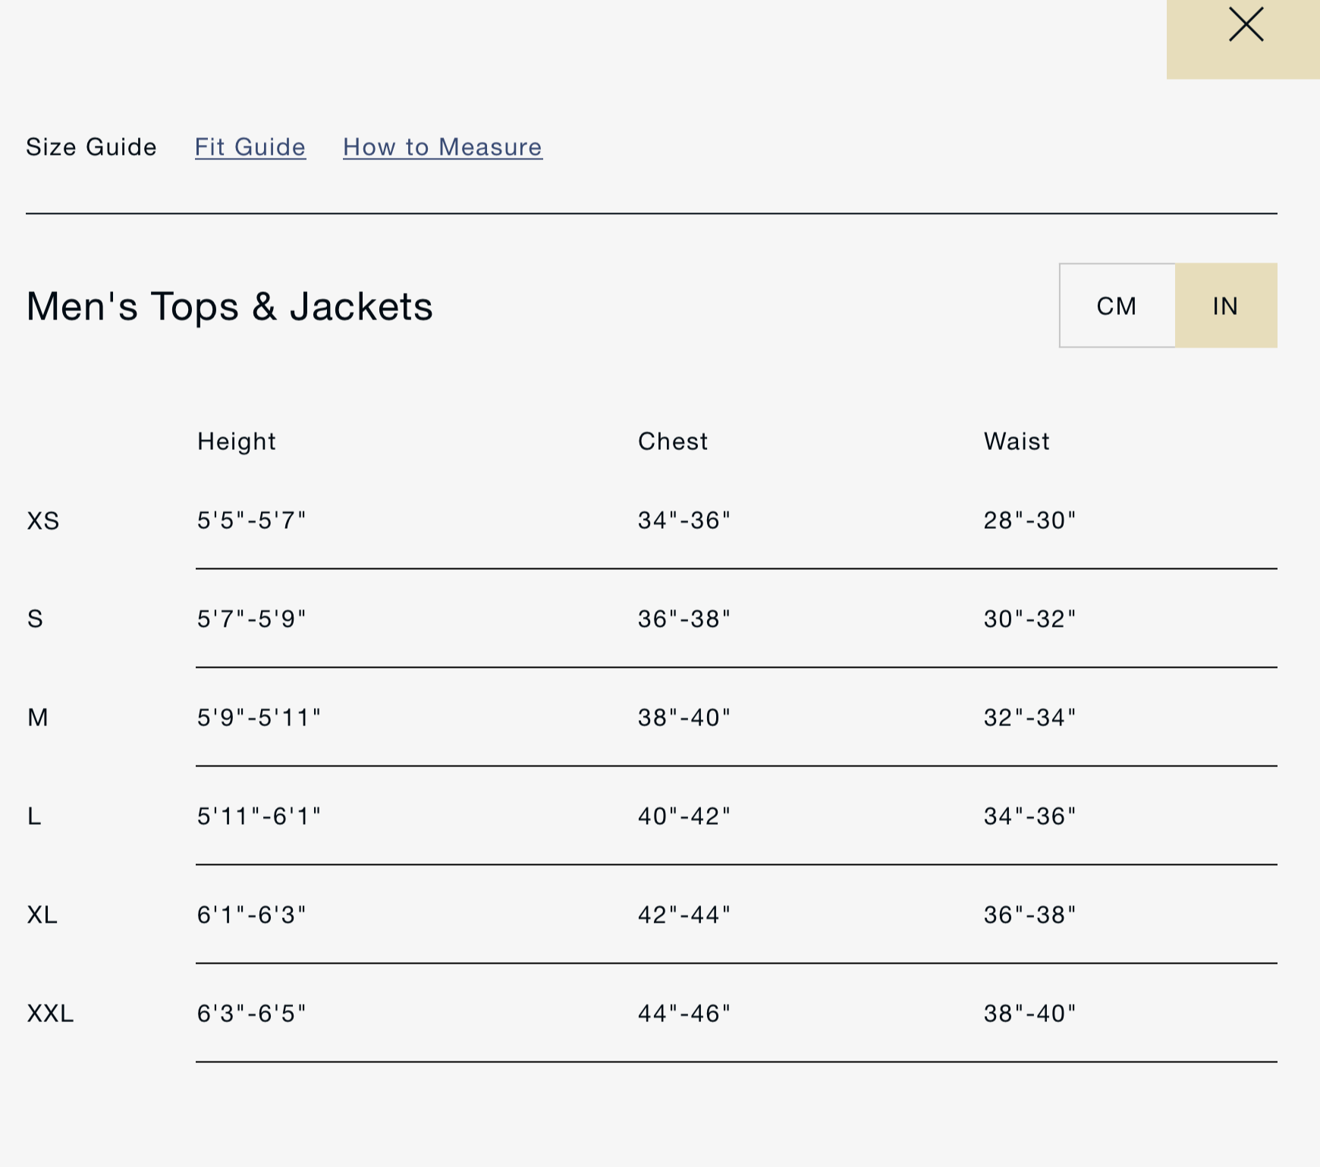Click the M size row label

pyautogui.click(x=38, y=718)
